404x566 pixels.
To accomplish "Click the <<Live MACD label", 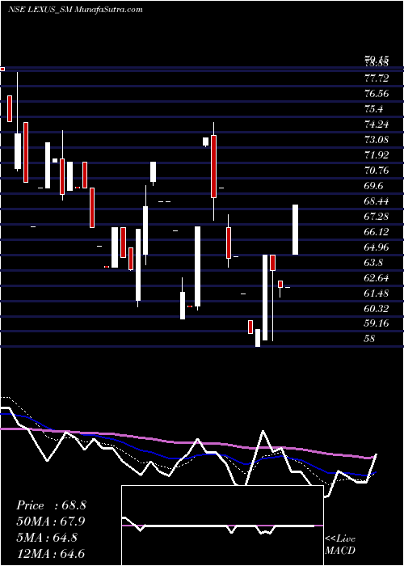I will 340,544.
